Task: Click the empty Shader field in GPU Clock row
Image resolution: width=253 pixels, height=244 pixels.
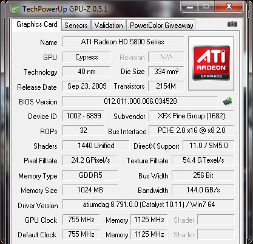Action: coord(216,220)
